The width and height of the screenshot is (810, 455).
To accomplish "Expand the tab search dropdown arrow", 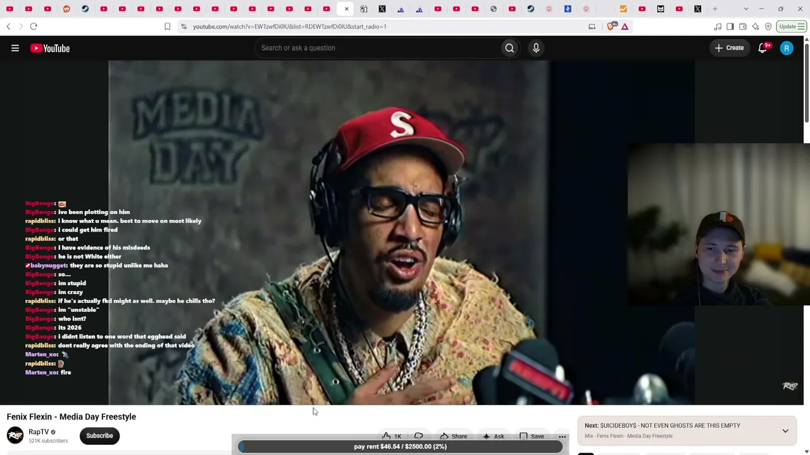I will 746,9.
